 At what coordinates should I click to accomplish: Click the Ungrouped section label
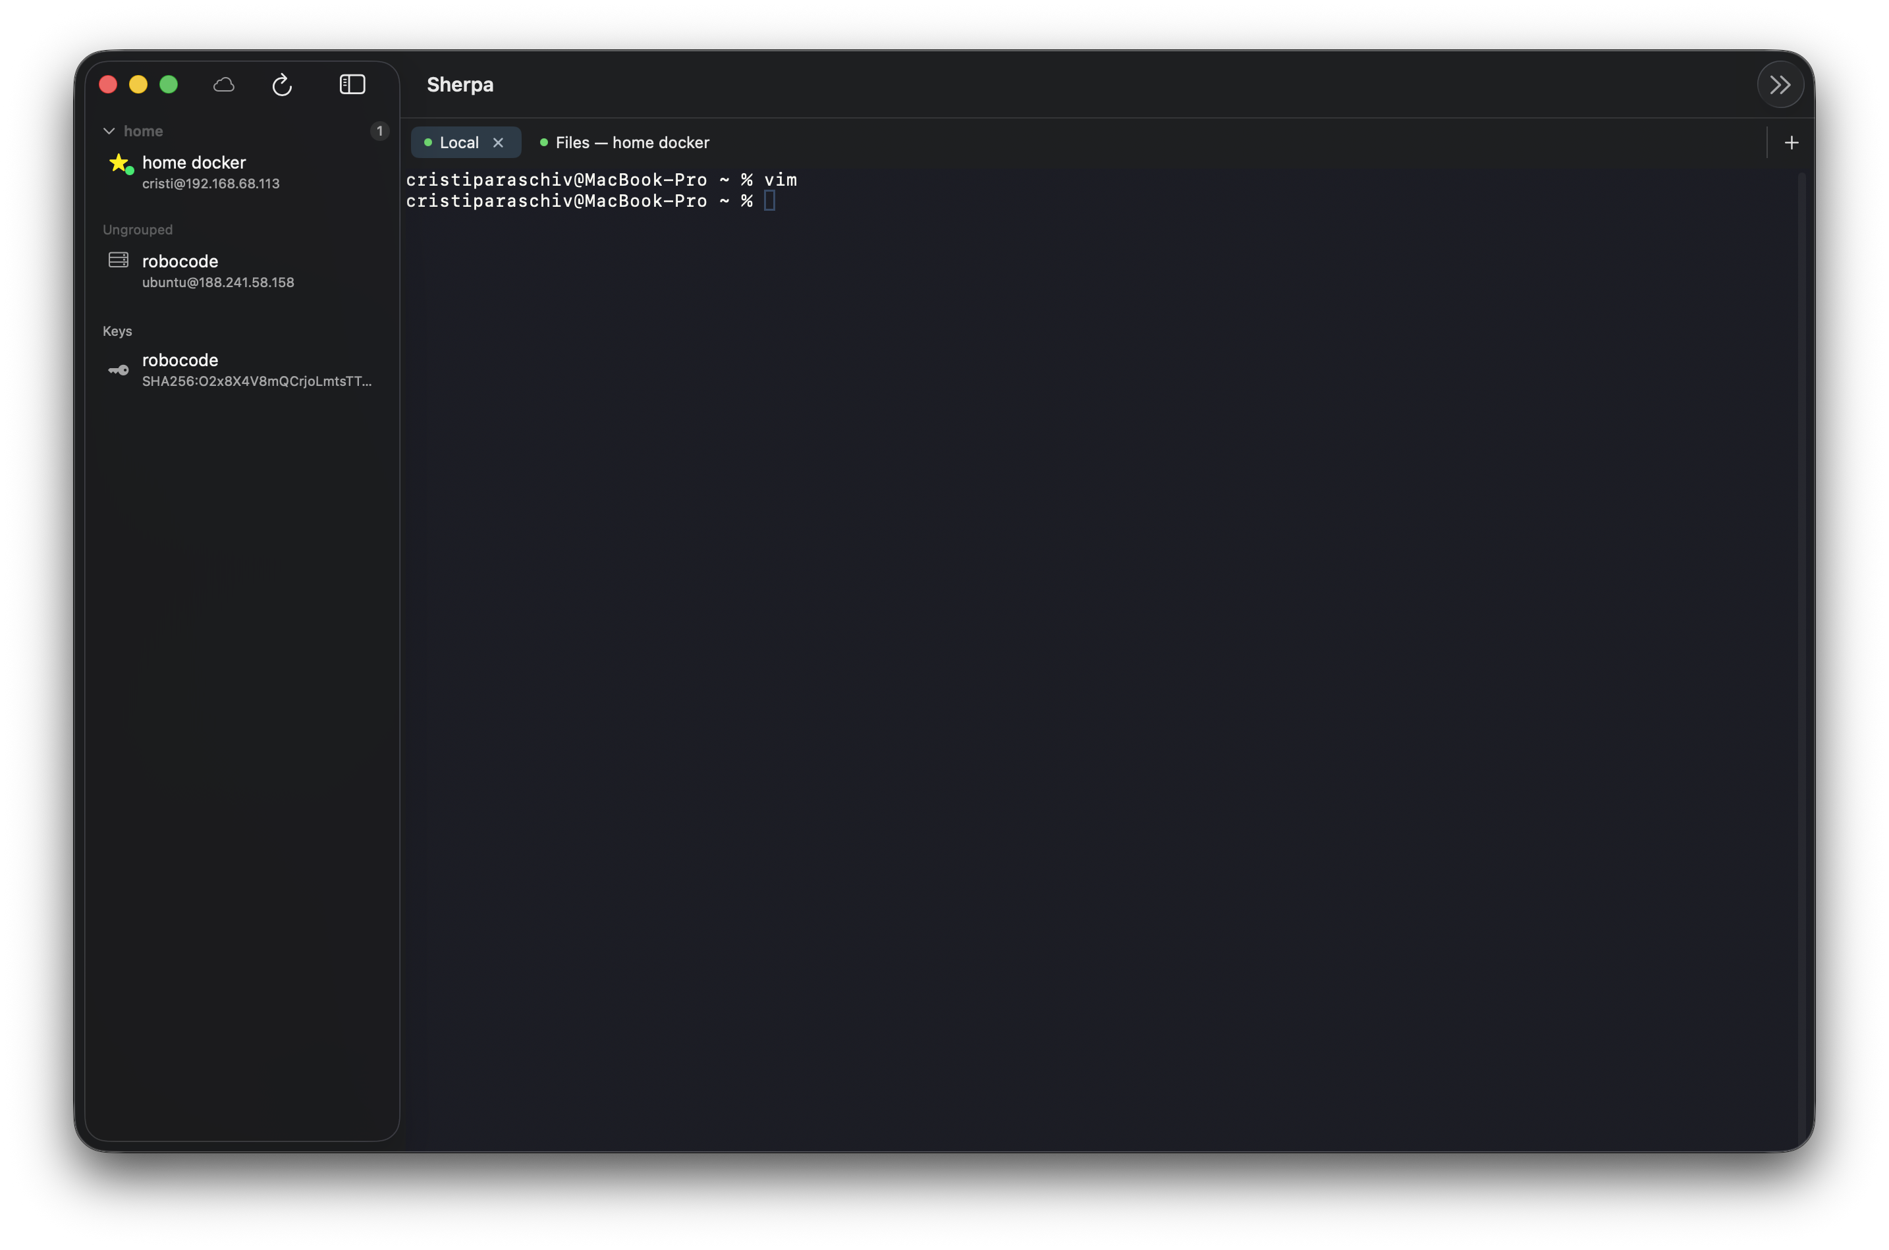click(x=137, y=230)
